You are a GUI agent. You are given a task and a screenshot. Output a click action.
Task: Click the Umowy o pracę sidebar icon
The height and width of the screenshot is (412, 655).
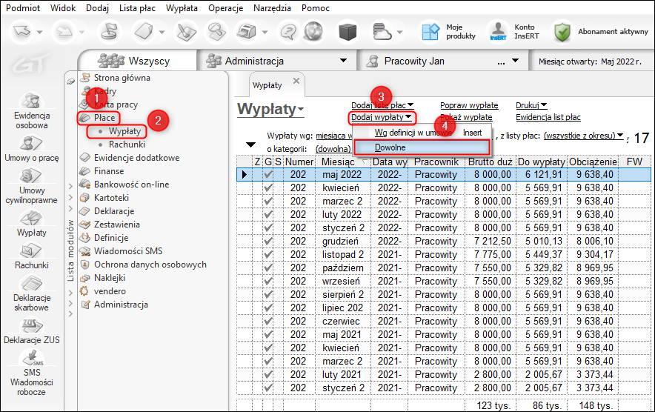pyautogui.click(x=31, y=144)
